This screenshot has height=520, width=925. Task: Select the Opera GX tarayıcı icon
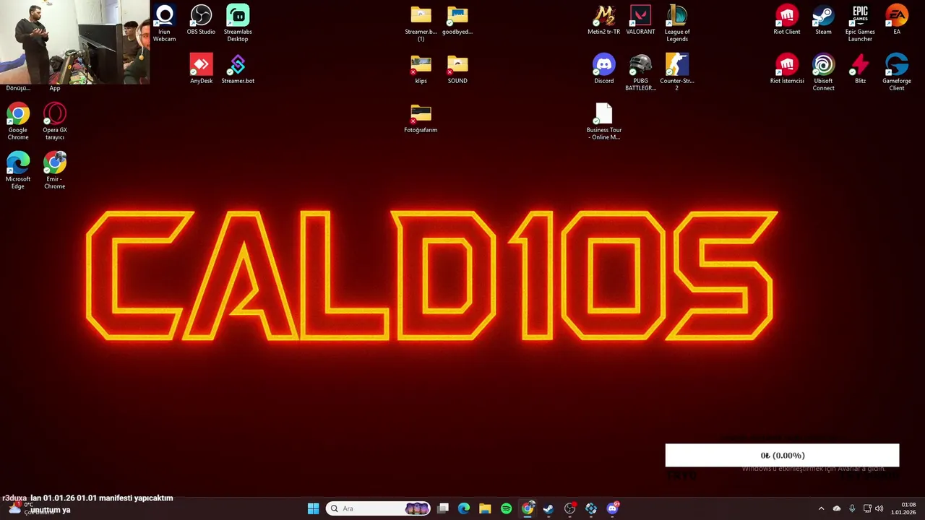pos(55,122)
